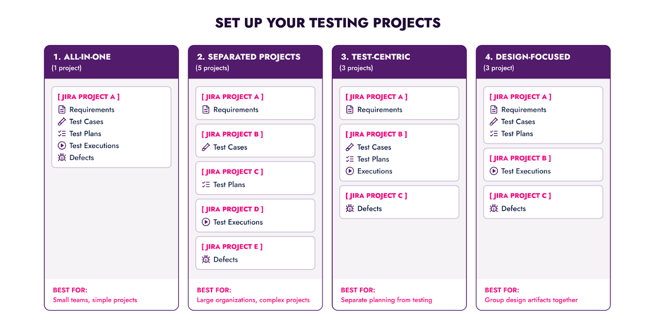Click the Test Plans checklist icon under All-in-One
The image size is (649, 329).
tap(62, 133)
